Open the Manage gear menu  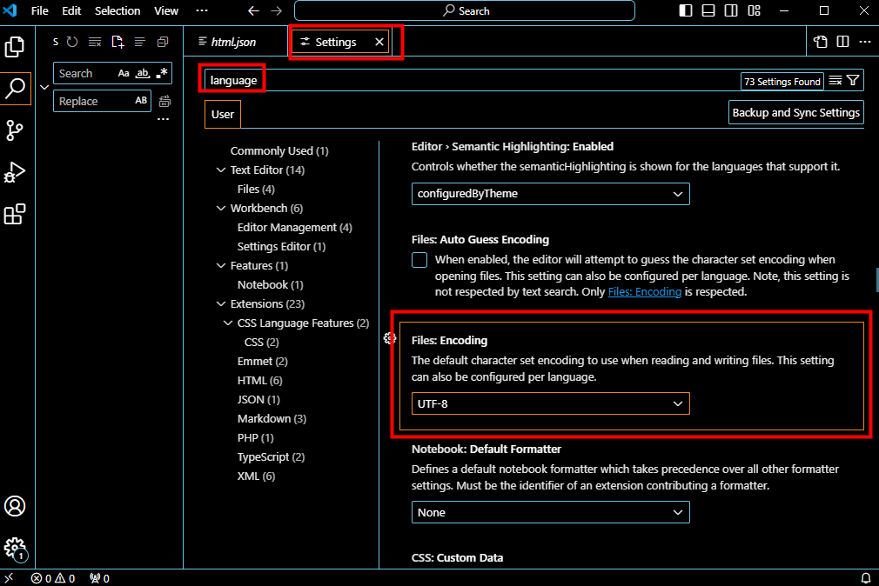point(15,550)
